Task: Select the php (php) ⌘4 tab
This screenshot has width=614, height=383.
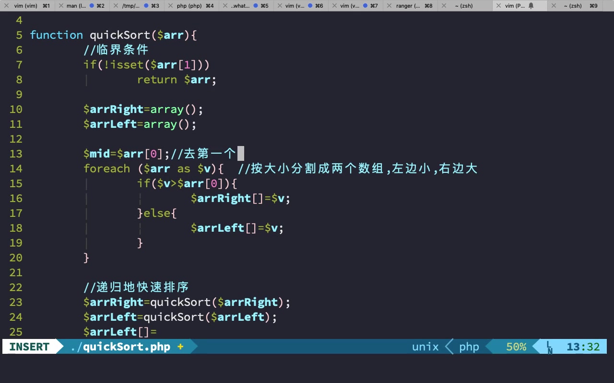Action: point(191,6)
